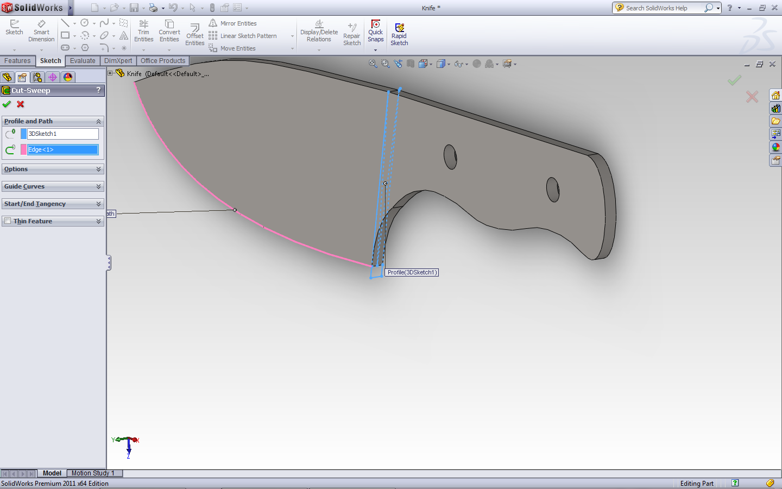Open Appearances task pane icon
Viewport: 782px width, 489px height.
775,147
